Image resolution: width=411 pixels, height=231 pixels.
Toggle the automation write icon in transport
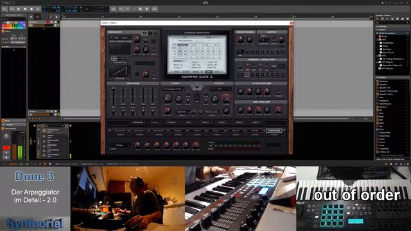(x=39, y=9)
